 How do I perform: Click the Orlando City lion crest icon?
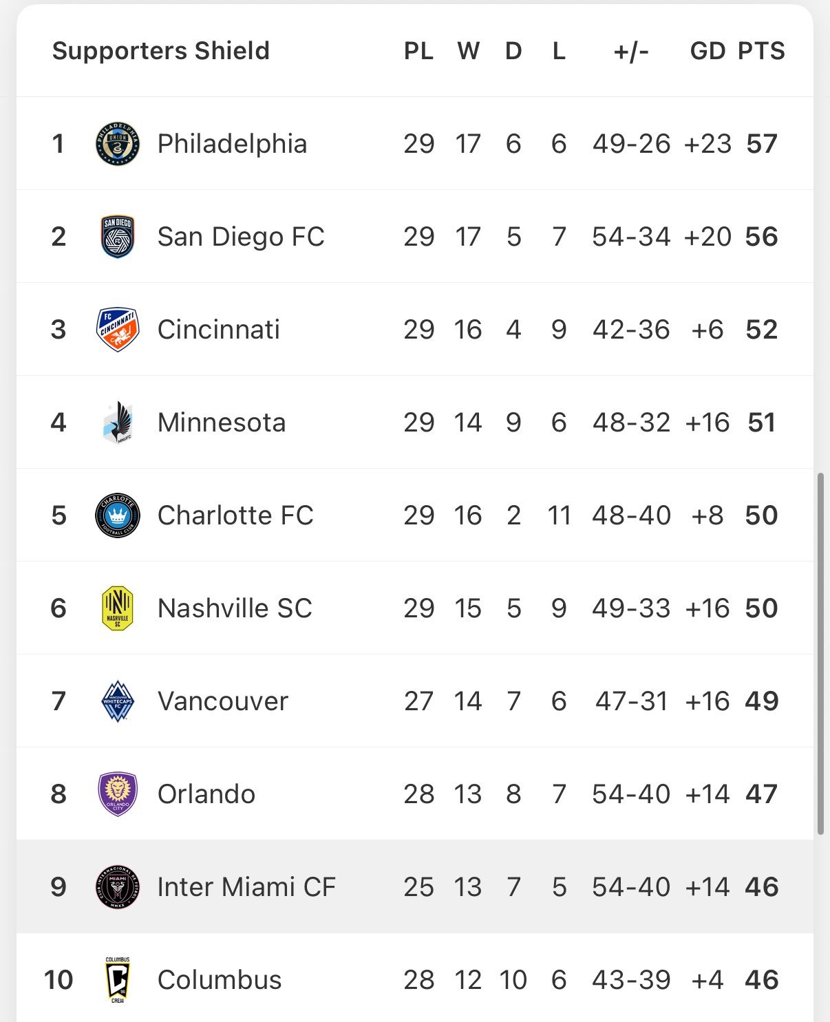pyautogui.click(x=118, y=794)
